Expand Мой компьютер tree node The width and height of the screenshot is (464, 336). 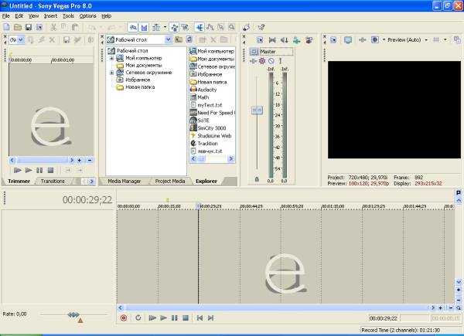tap(112, 59)
